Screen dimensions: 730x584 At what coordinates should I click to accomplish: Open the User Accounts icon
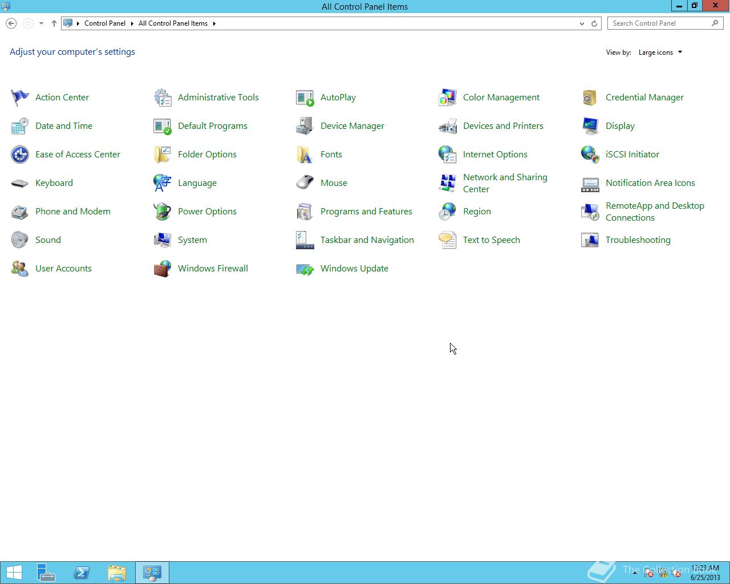[x=20, y=269]
